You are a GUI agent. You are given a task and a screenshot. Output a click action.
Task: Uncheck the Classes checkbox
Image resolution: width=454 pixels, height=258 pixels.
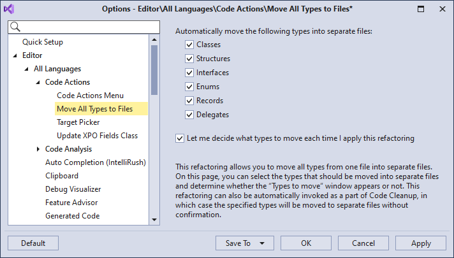pyautogui.click(x=189, y=45)
